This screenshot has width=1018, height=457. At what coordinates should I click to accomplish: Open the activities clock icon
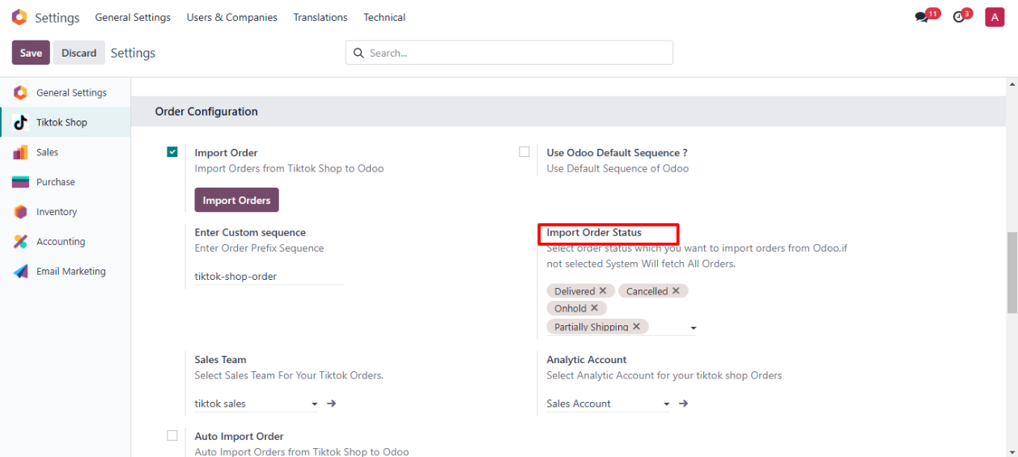[x=959, y=17]
